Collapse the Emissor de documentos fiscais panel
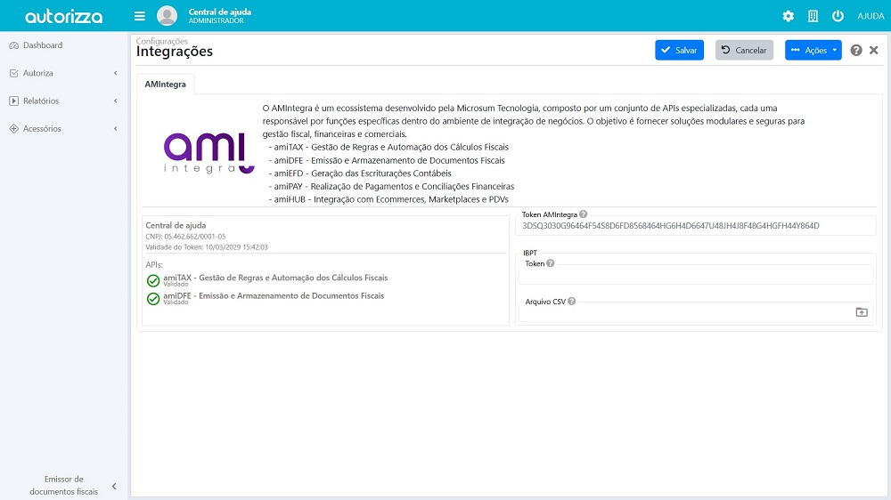This screenshot has width=891, height=500. [x=114, y=486]
